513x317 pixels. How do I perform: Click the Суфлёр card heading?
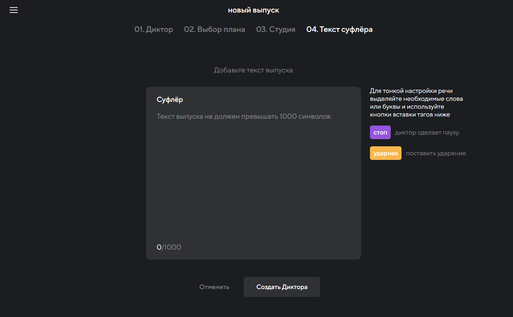coord(170,99)
